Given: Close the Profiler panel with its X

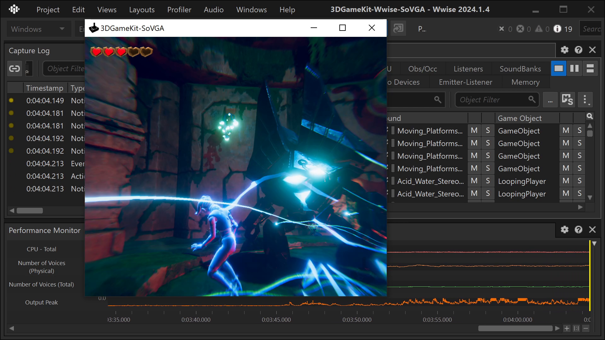Looking at the screenshot, I should 592,50.
